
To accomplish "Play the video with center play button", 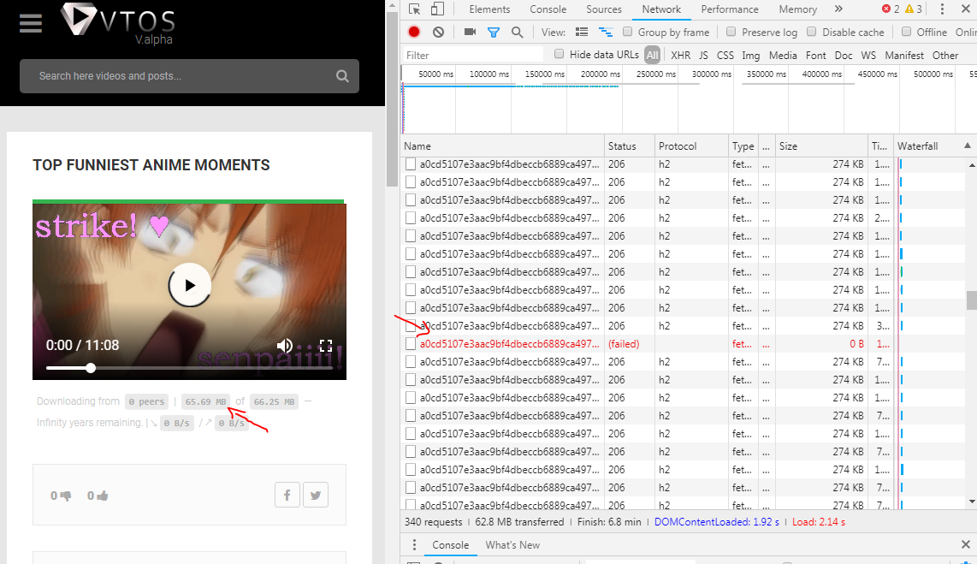I will 189,286.
